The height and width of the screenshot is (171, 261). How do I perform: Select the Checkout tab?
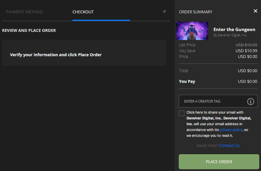coord(83,12)
